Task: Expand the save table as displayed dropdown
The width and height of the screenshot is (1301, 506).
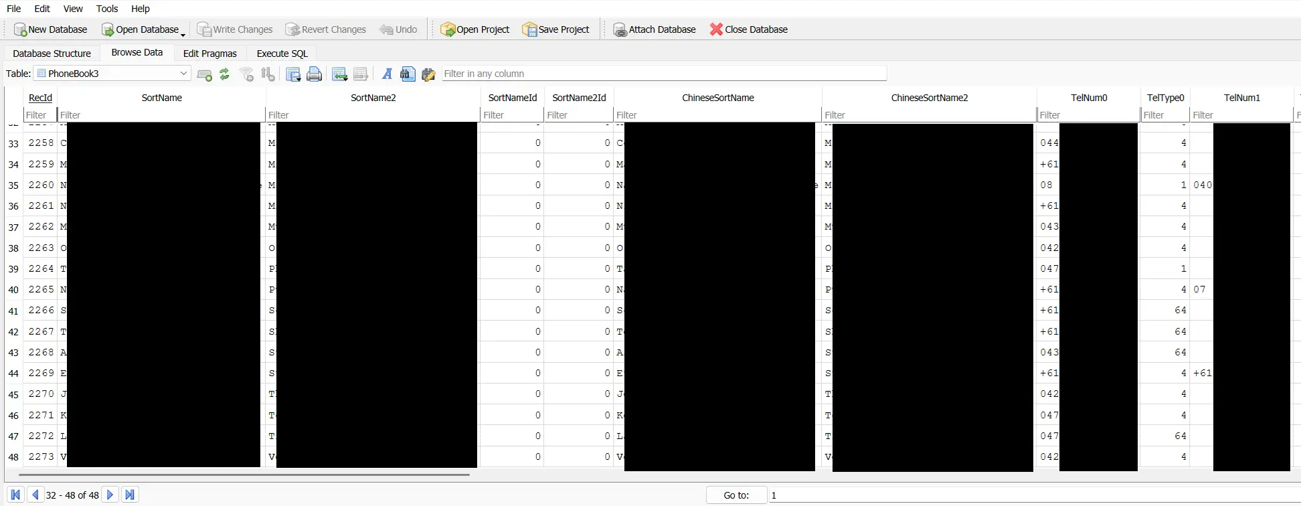Action: (x=294, y=74)
